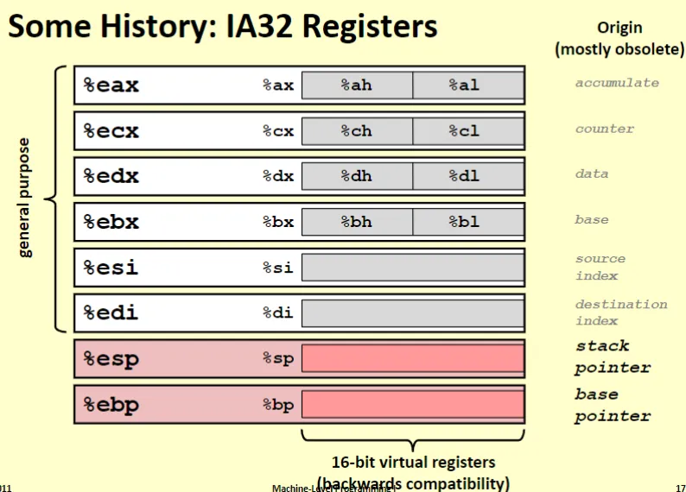Select the vertical 'general purpose' label
686x492 pixels.
[24, 198]
